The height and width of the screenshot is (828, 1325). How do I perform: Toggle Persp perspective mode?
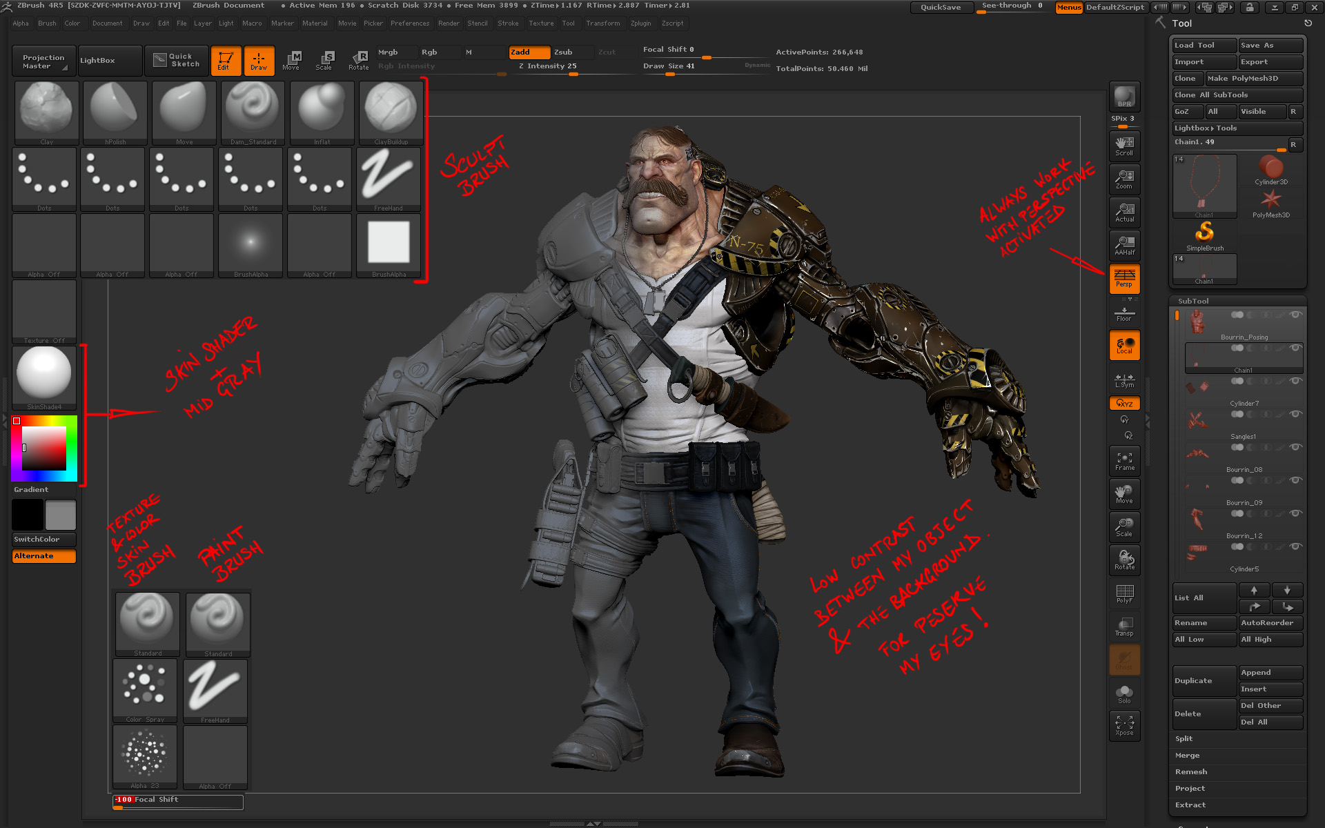point(1124,279)
